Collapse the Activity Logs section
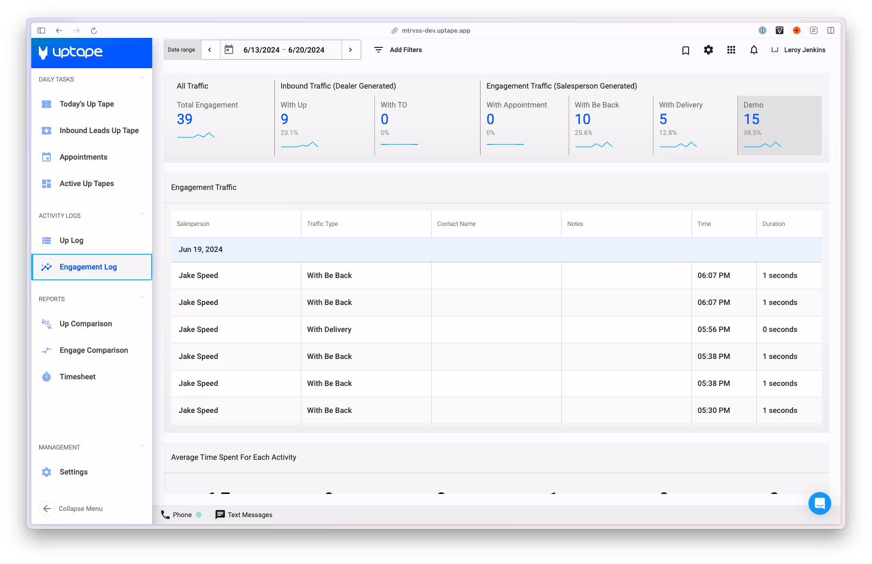This screenshot has width=872, height=564. 143,215
